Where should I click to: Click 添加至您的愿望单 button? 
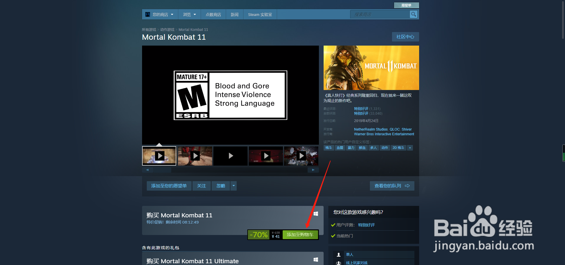169,186
